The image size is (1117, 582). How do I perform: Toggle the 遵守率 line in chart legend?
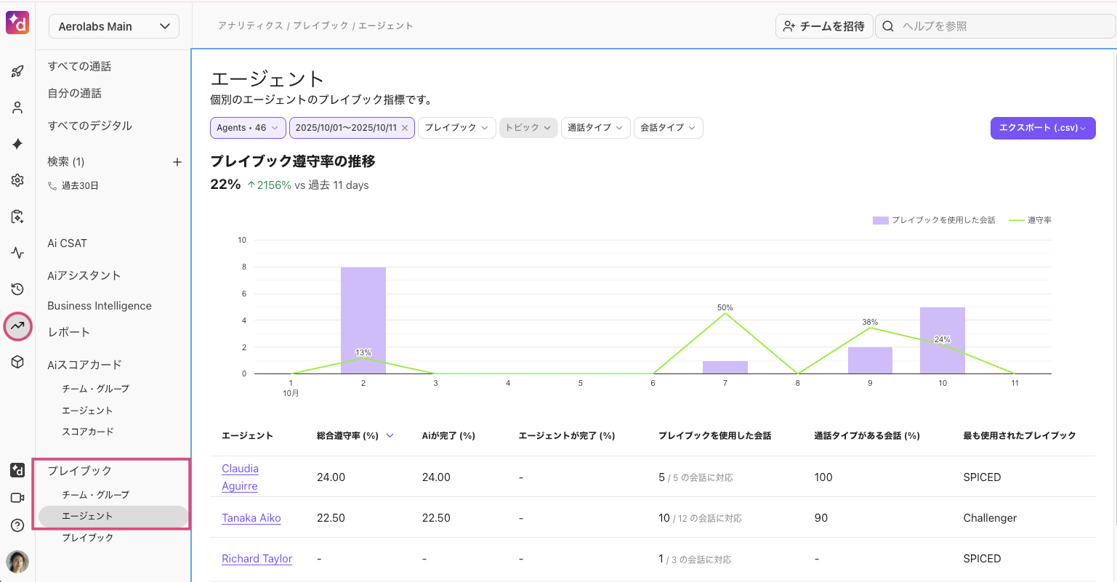click(x=1031, y=220)
